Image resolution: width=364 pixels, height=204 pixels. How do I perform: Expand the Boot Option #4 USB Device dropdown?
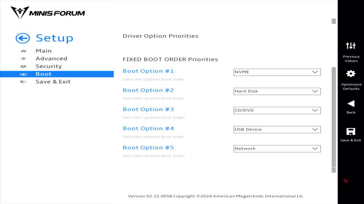click(277, 130)
